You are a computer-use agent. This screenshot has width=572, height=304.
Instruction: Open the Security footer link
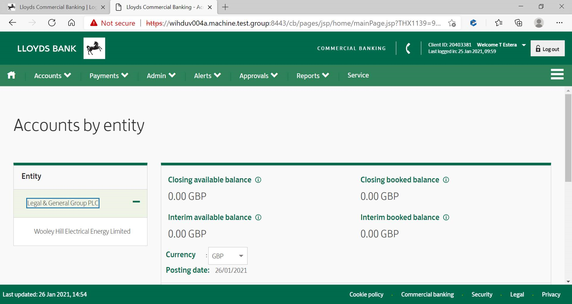(482, 294)
